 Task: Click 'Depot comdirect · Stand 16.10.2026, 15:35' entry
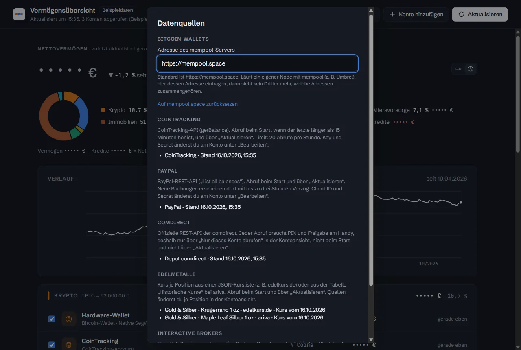click(215, 259)
